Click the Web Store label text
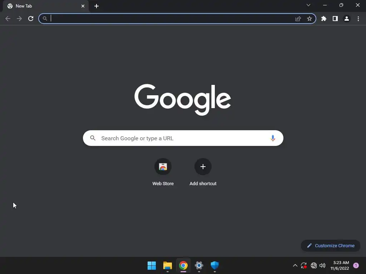 tap(163, 184)
